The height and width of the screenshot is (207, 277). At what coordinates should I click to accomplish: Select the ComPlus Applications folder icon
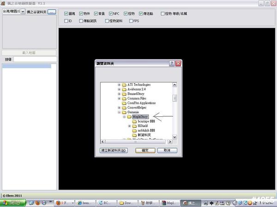point(124,103)
